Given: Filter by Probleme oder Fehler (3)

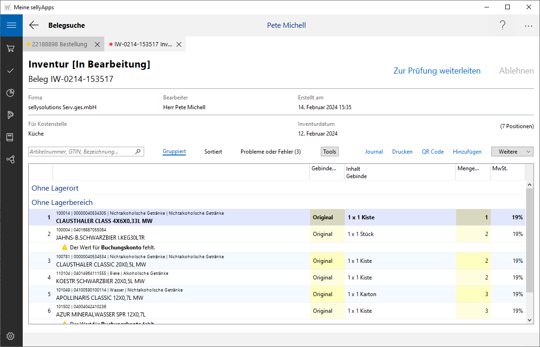Looking at the screenshot, I should tap(270, 152).
